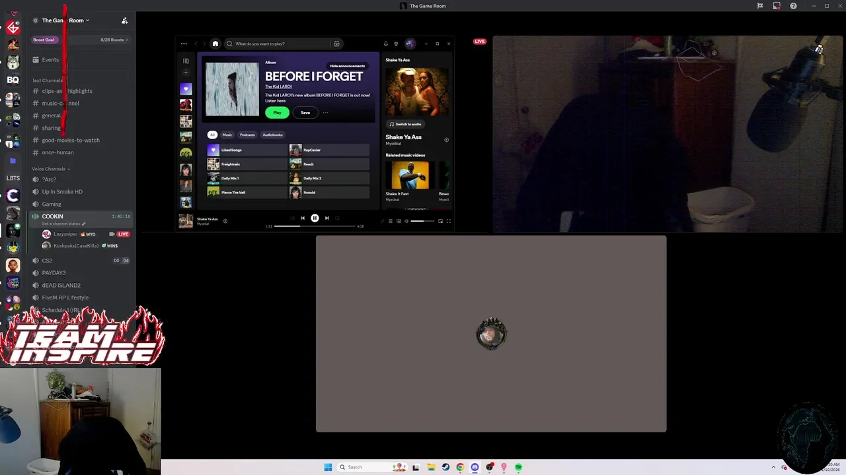This screenshot has height=475, width=846.
Task: Open the RapCaviar playlist tile
Action: pos(329,150)
